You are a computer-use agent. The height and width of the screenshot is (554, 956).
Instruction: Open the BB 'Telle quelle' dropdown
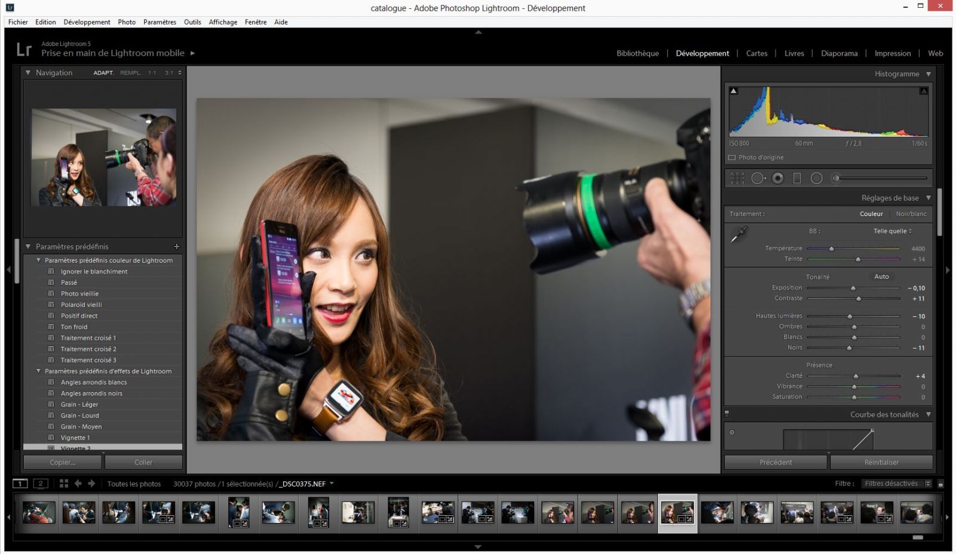893,231
